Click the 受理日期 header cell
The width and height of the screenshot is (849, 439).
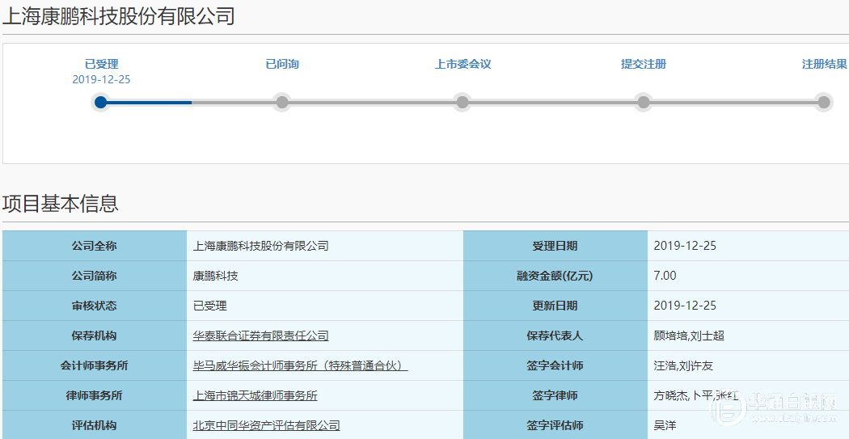pos(555,246)
